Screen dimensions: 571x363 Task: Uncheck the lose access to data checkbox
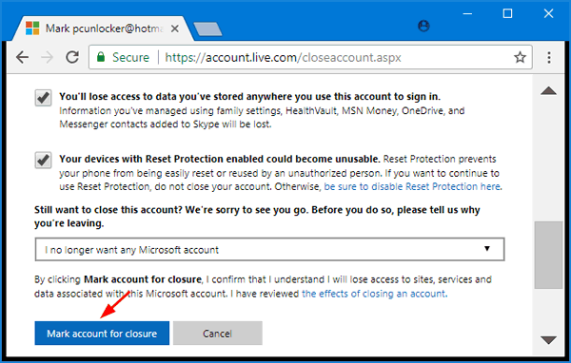pos(43,98)
